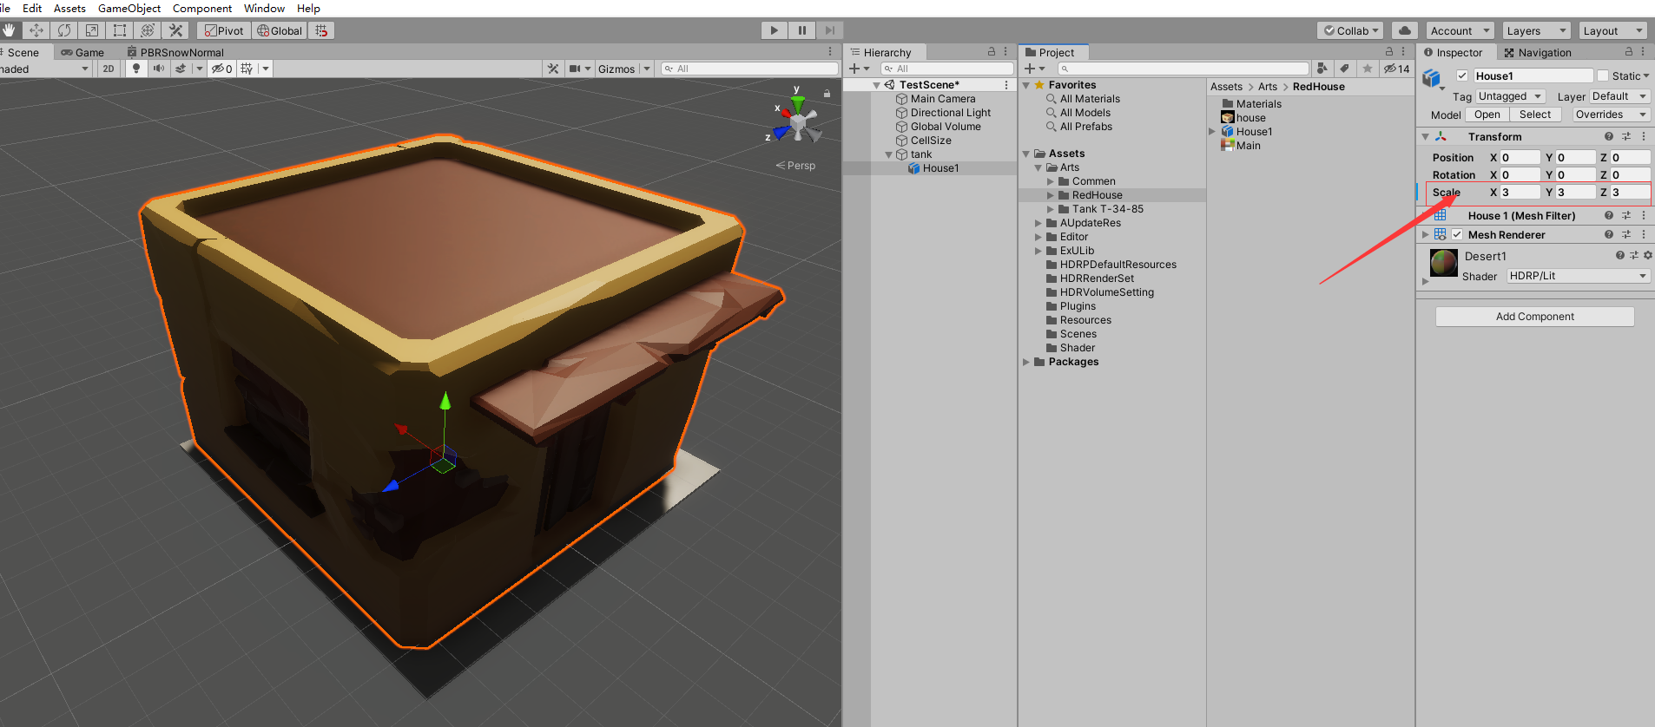Uncheck the House1 active checkbox in Inspector
The width and height of the screenshot is (1655, 727).
pyautogui.click(x=1462, y=76)
